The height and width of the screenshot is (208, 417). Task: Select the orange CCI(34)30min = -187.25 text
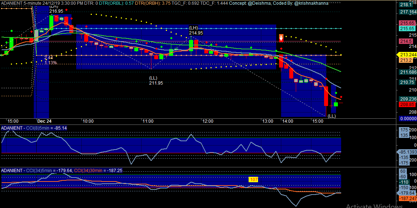click(98, 171)
